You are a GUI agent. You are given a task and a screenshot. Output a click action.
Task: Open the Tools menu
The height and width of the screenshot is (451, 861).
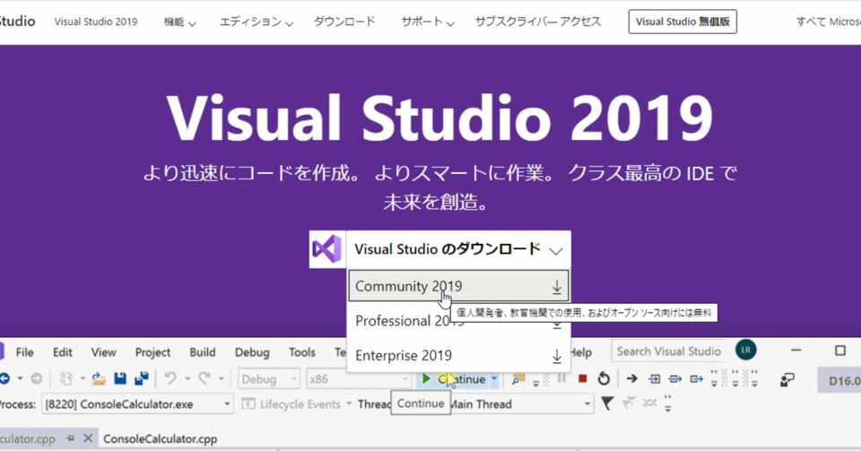pos(302,352)
